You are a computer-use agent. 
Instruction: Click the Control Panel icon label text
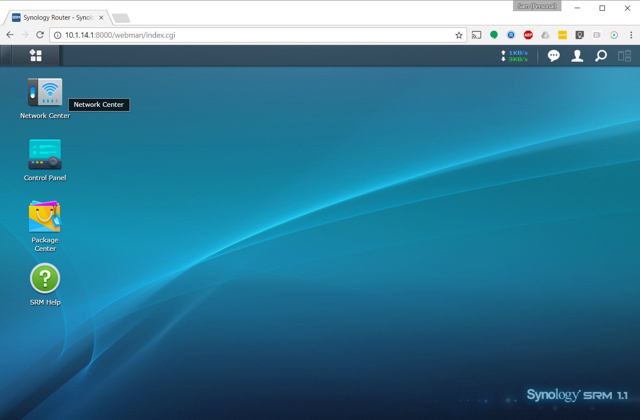tap(45, 178)
